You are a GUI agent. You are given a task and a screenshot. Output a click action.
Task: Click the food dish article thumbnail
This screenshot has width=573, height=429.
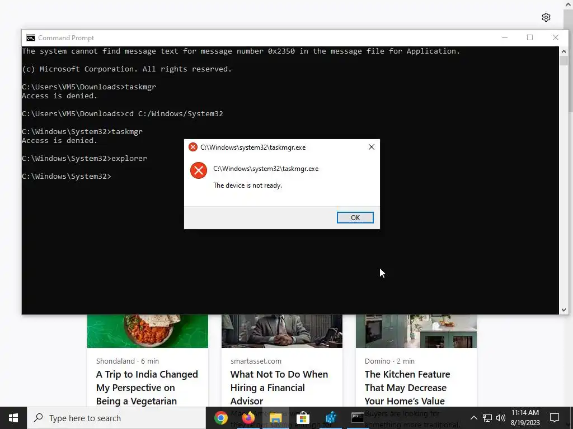(148, 331)
